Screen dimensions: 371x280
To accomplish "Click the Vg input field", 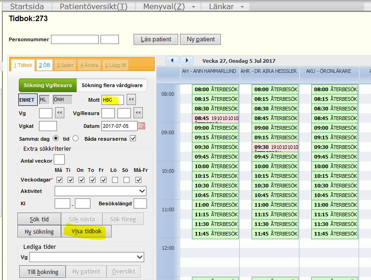I will coord(45,113).
